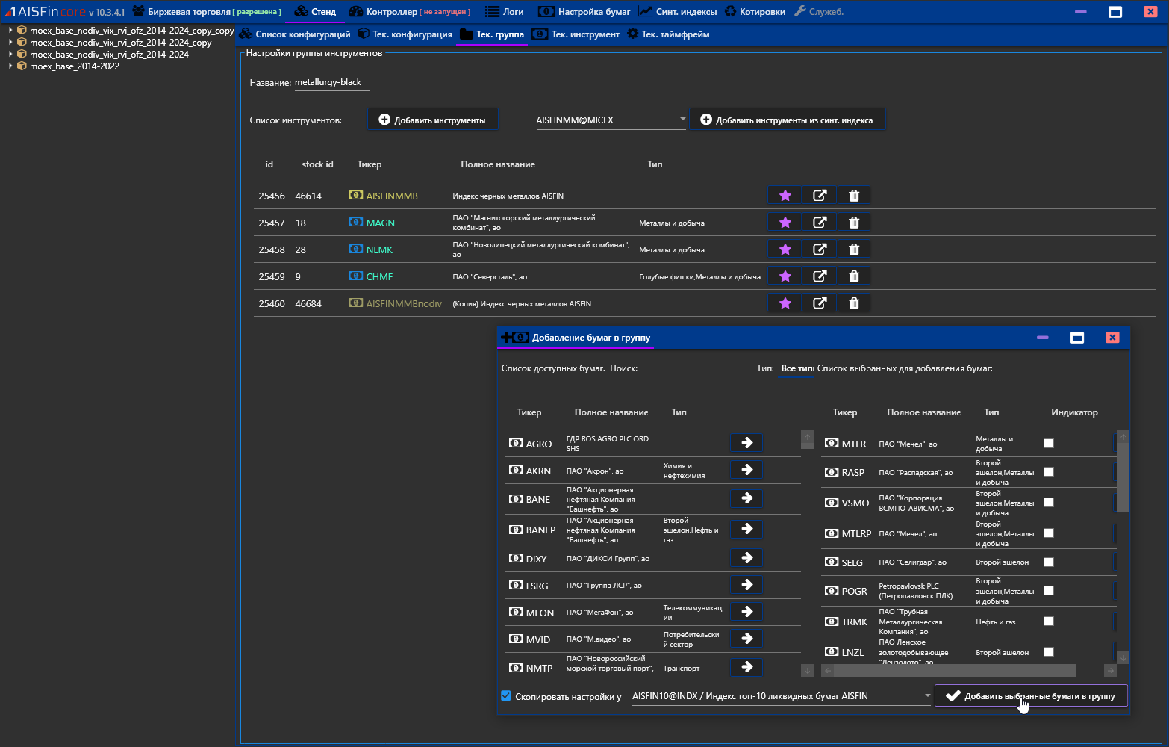Switch to Тек. инструмент tab
The image size is (1169, 747).
pyautogui.click(x=576, y=34)
